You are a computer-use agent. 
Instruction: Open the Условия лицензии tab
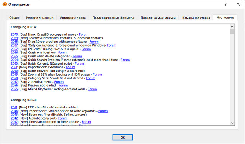click(40, 18)
